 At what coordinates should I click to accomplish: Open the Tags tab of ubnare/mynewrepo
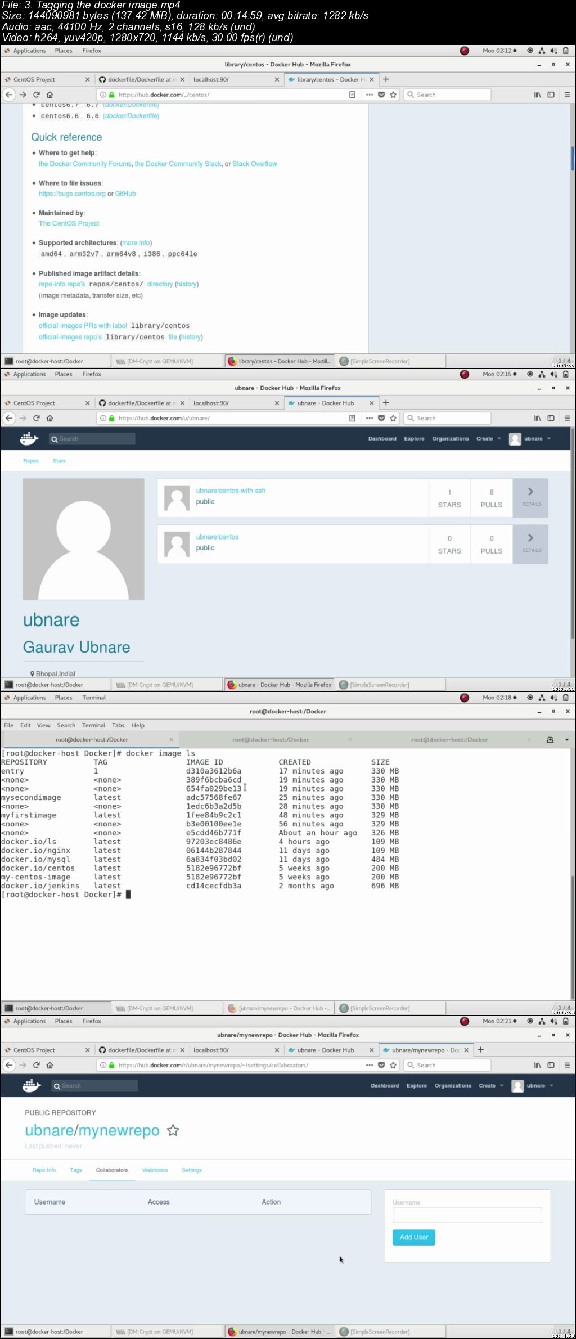click(76, 1170)
